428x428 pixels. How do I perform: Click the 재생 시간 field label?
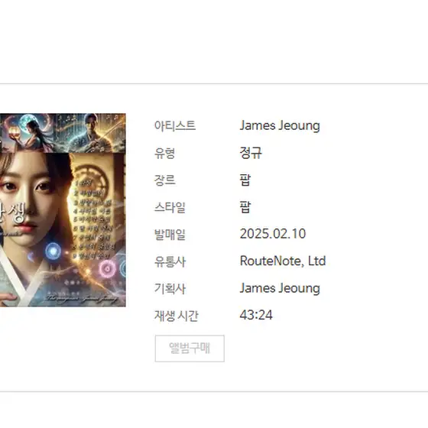(176, 316)
